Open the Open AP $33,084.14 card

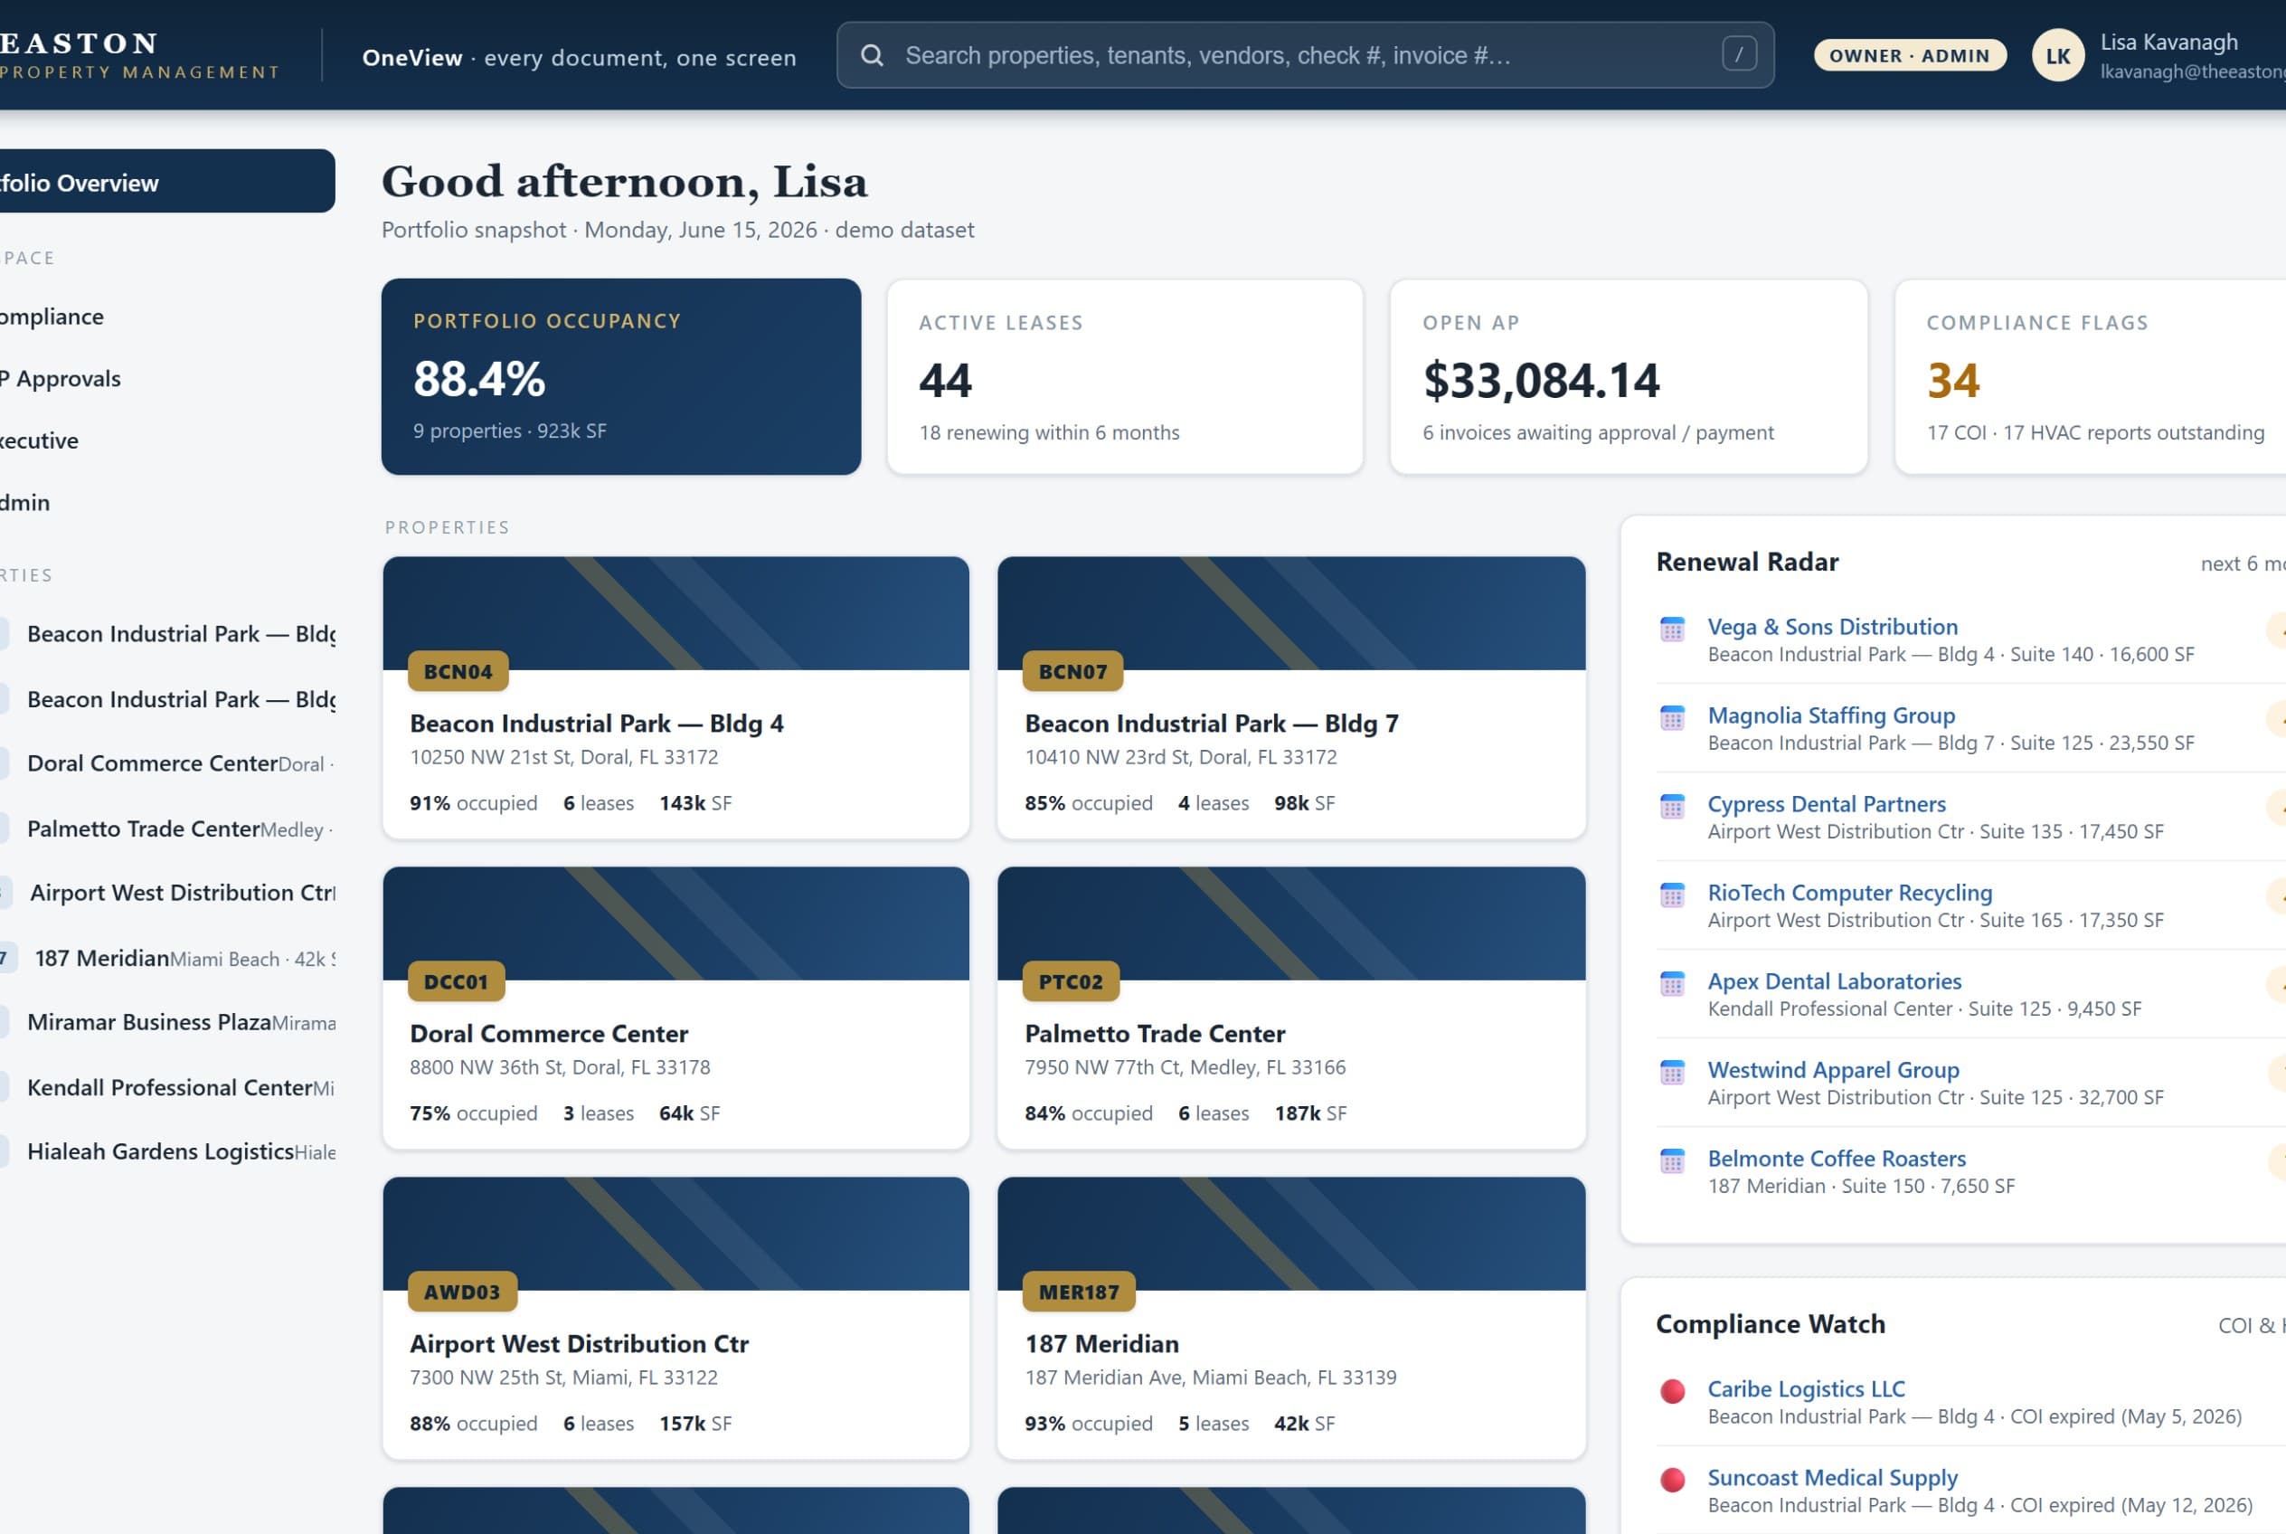(1629, 376)
